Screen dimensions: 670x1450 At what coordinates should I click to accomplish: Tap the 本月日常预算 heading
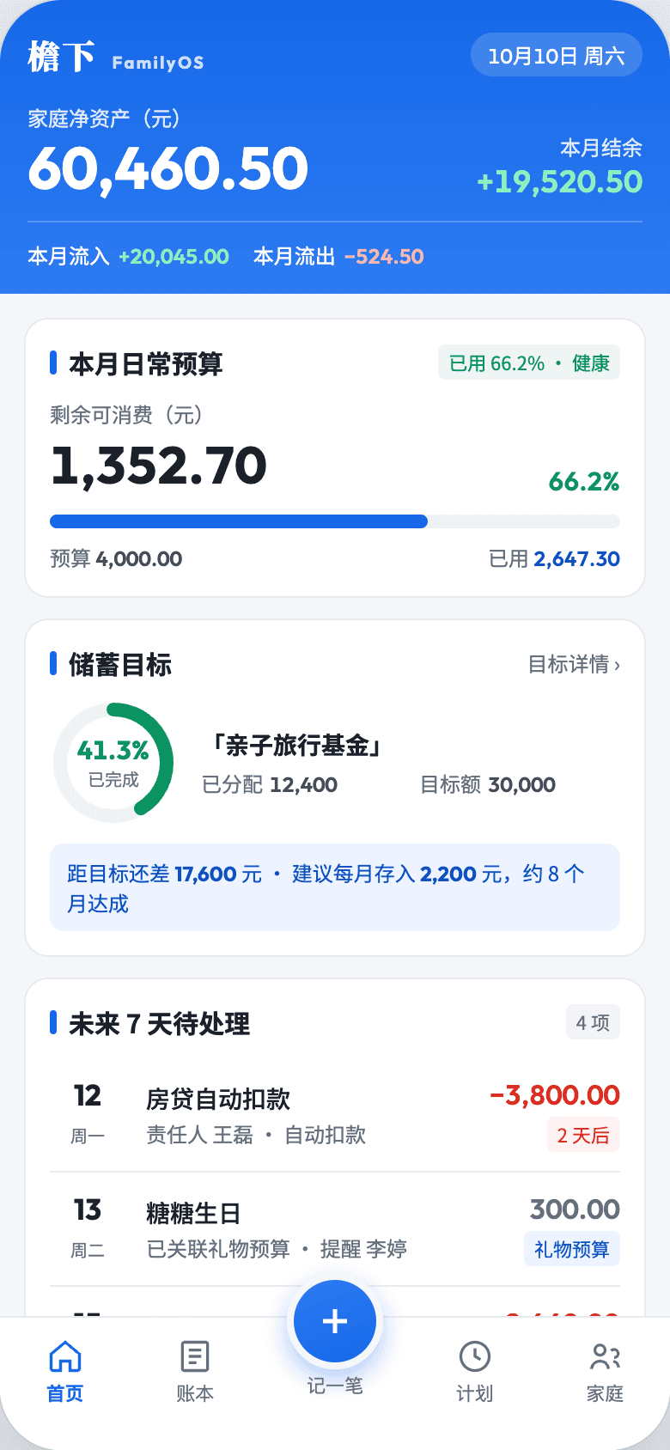(x=146, y=364)
